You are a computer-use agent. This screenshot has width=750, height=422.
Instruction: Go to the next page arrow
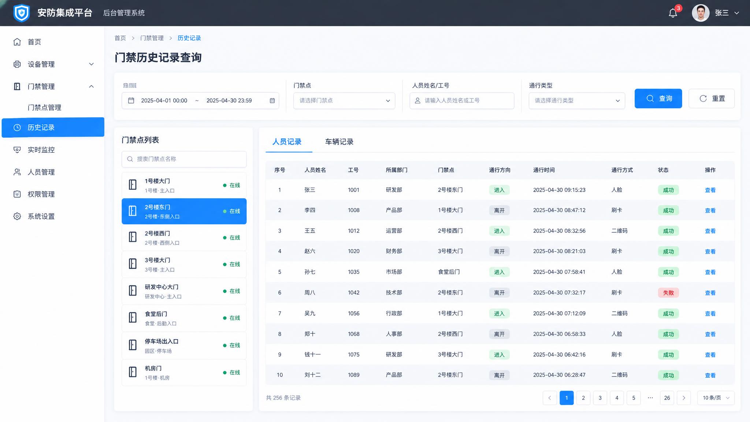[684, 398]
